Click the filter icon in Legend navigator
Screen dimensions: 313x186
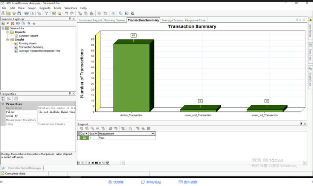(107, 163)
